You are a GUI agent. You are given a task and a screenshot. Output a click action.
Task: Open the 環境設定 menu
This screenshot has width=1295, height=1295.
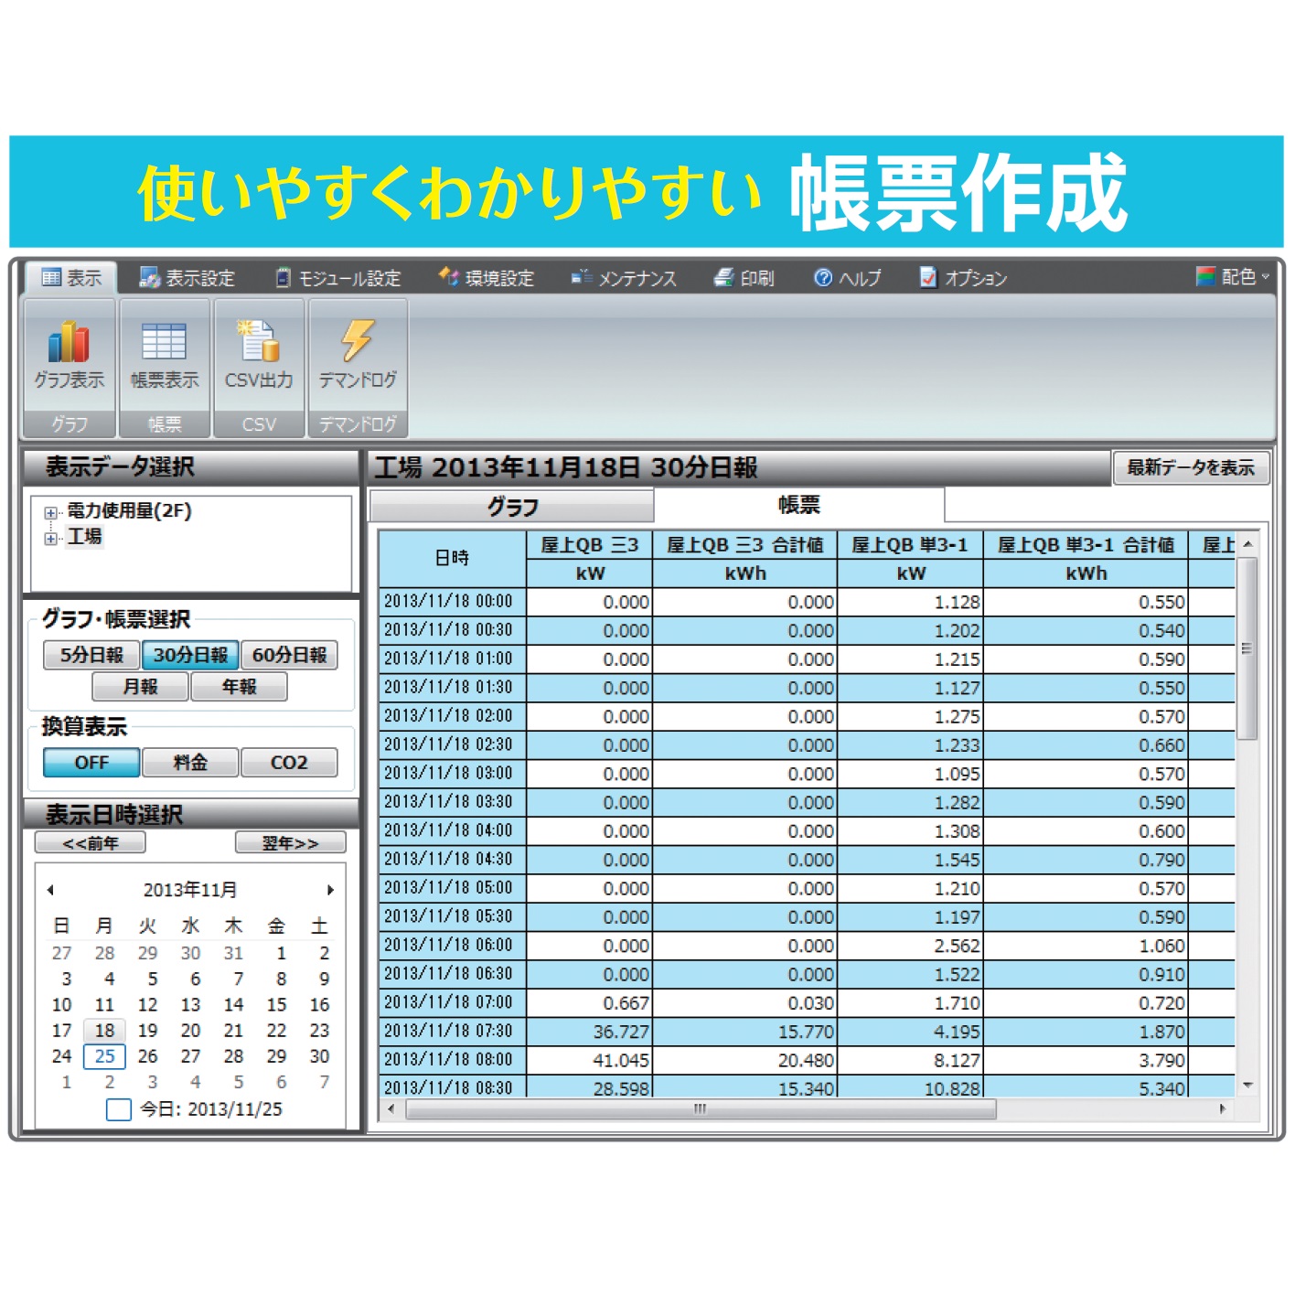[x=487, y=278]
